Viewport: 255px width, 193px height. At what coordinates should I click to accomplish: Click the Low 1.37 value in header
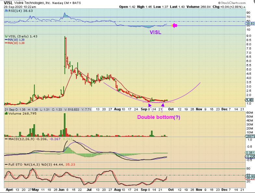point(161,7)
